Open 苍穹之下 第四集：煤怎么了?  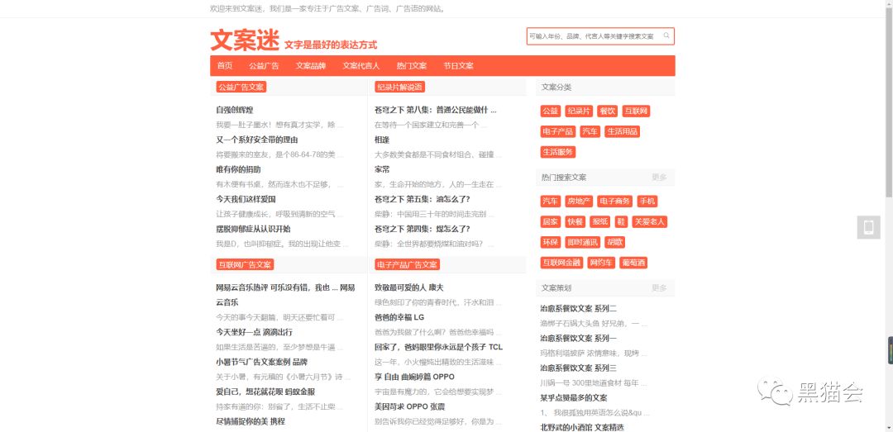(x=422, y=229)
